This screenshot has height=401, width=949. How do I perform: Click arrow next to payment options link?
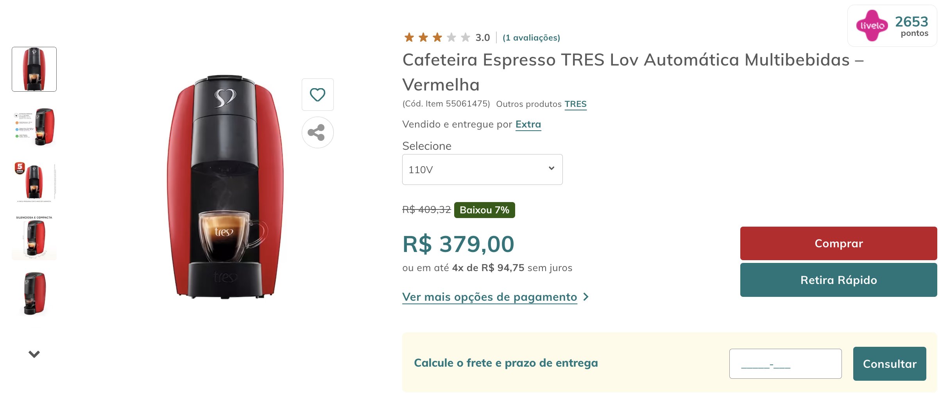[x=586, y=297]
